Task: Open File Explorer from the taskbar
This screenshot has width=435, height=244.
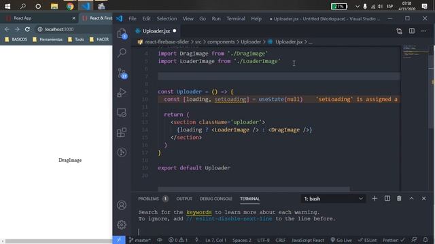Action: [54, 6]
